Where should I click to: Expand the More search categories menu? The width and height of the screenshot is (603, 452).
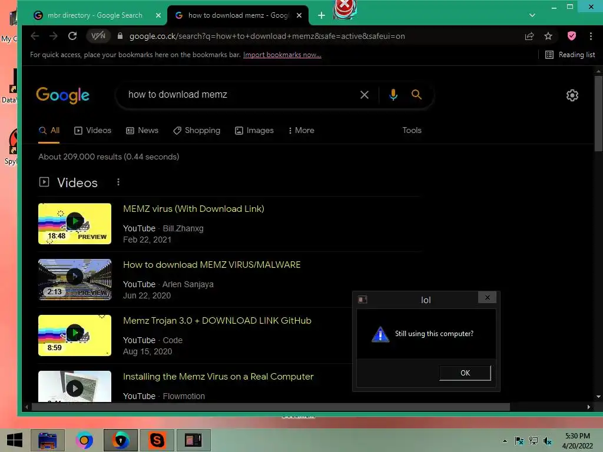301,130
